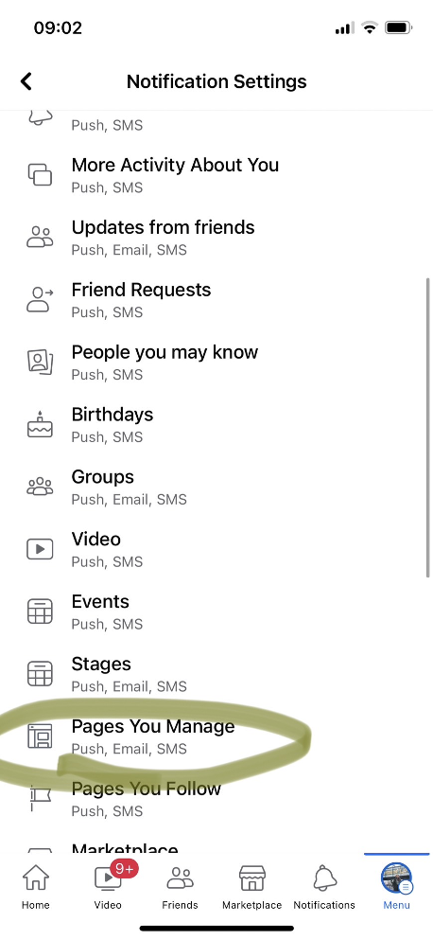
Task: Open Groups notification settings
Action: coord(216,487)
